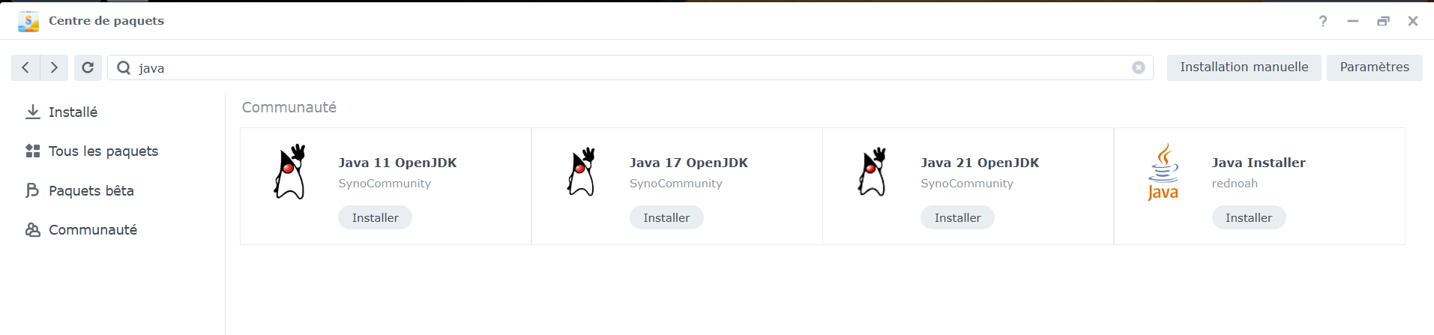Install Java 11 OpenJDK

tap(375, 217)
